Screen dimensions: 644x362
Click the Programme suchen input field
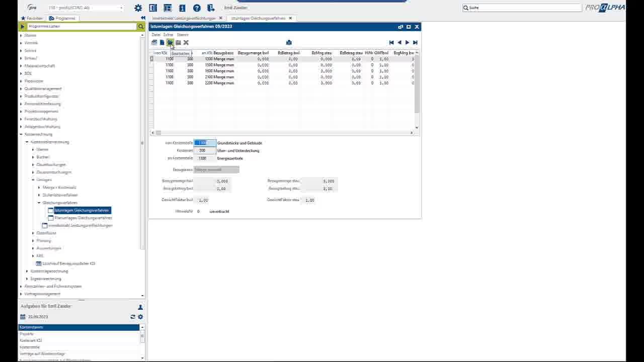[82, 26]
